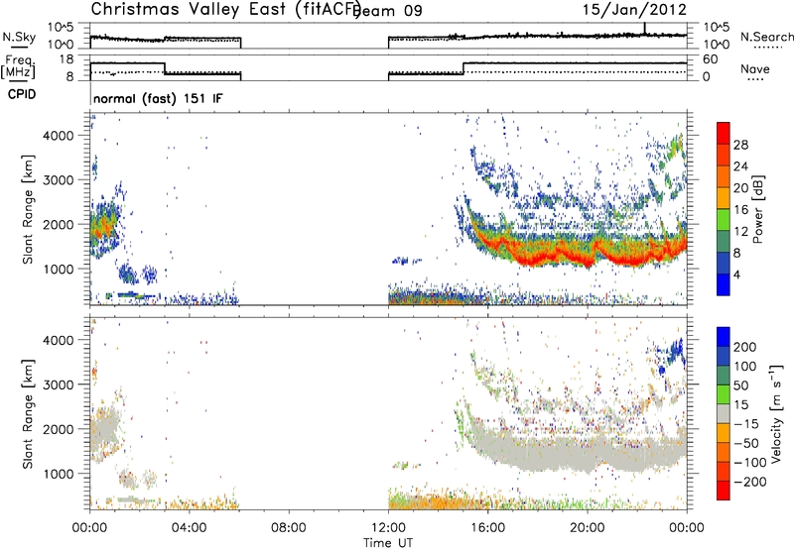Image resolution: width=794 pixels, height=549 pixels.
Task: Click the 24 label on Power colorbar
Action: [740, 166]
